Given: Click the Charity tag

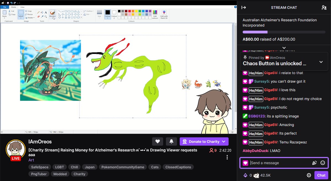Looking at the screenshot, I should (80, 174).
